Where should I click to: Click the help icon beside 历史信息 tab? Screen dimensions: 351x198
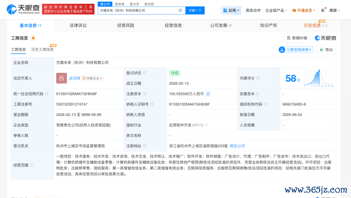coord(327,25)
